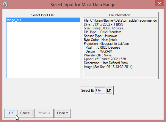Click the Upper Left Corner 2862,1528 line
Image resolution: width=166 pixels, height=122 pixels.
[105, 59]
